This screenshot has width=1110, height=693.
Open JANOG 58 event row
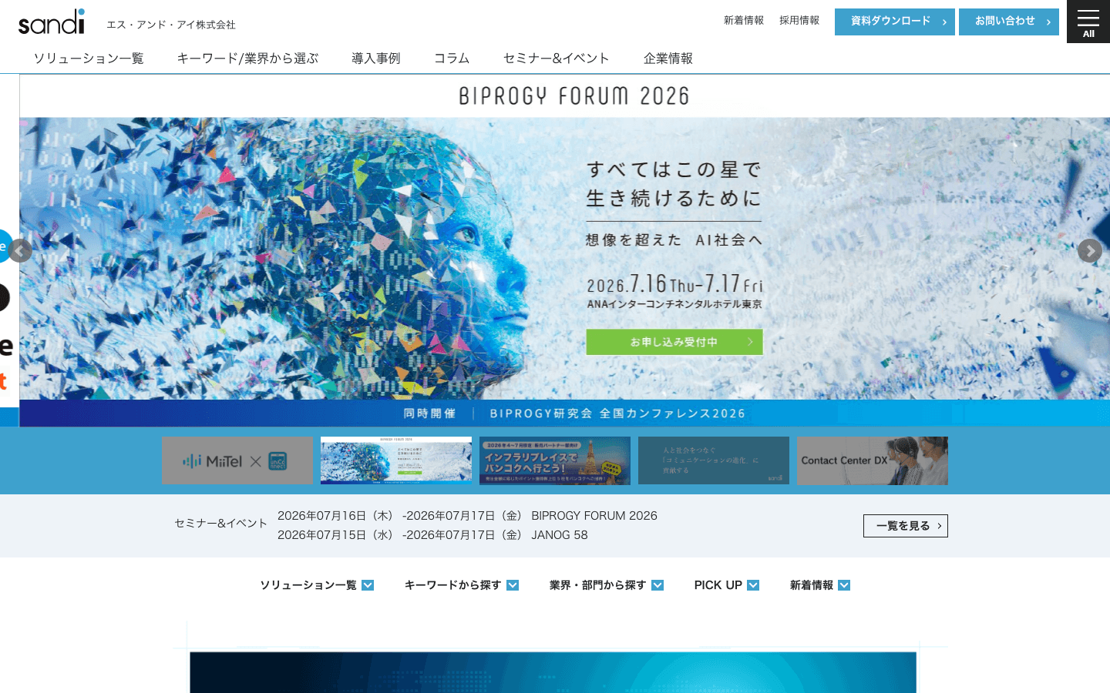(x=432, y=535)
